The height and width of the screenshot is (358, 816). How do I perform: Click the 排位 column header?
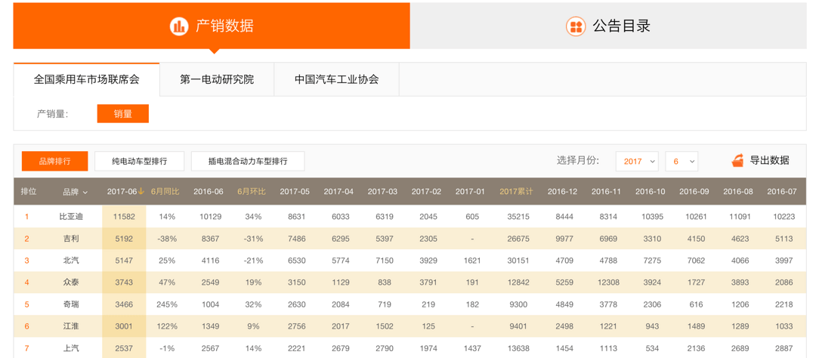[x=28, y=192]
